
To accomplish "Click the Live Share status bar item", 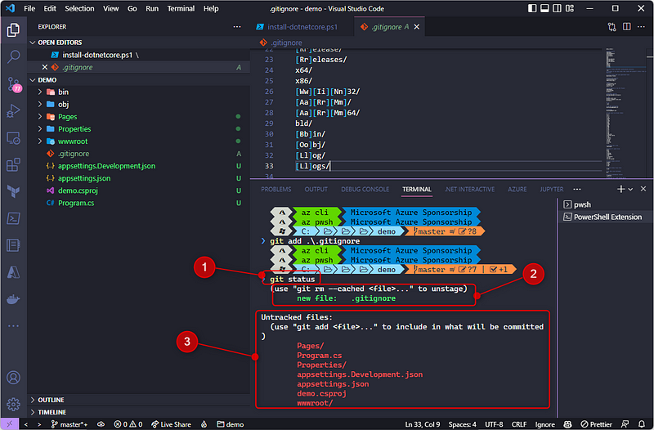I will point(171,424).
